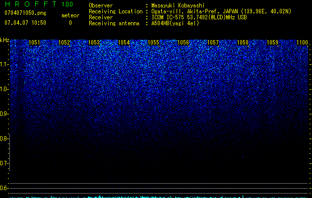Click the meteor label above the count
The image size is (312, 198).
point(70,15)
